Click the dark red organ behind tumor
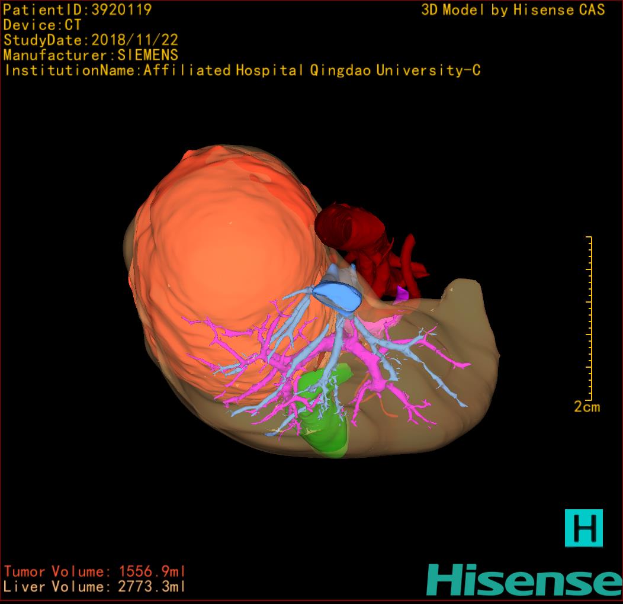623x604 pixels. [x=349, y=231]
